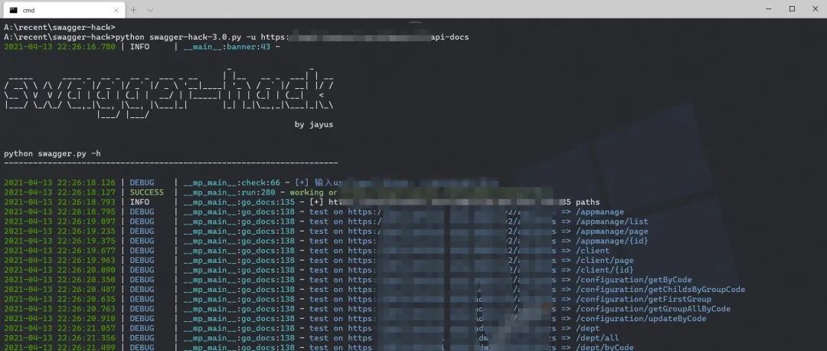Click the /client/page path
827x351 pixels.
(x=604, y=261)
